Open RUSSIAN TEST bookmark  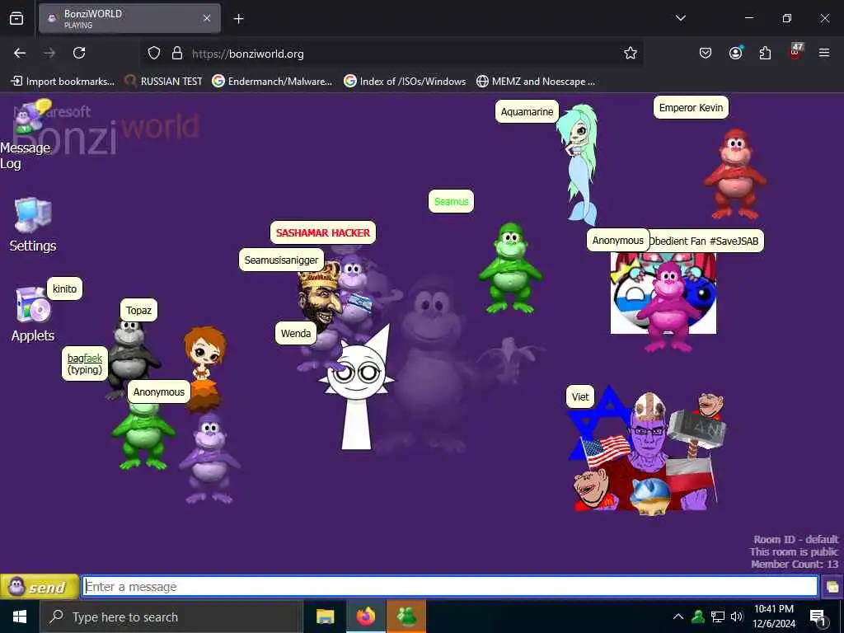tap(164, 82)
